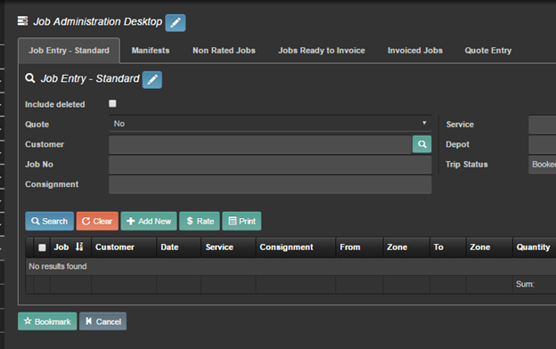This screenshot has width=556, height=349.
Task: Click the From column header
Action: coord(359,248)
